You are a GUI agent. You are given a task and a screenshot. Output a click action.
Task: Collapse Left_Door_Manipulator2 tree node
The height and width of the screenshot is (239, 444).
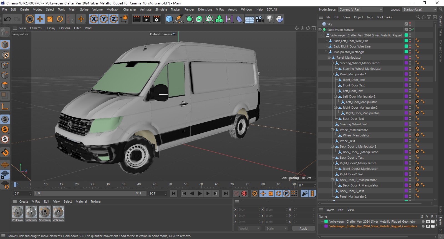tap(335, 96)
